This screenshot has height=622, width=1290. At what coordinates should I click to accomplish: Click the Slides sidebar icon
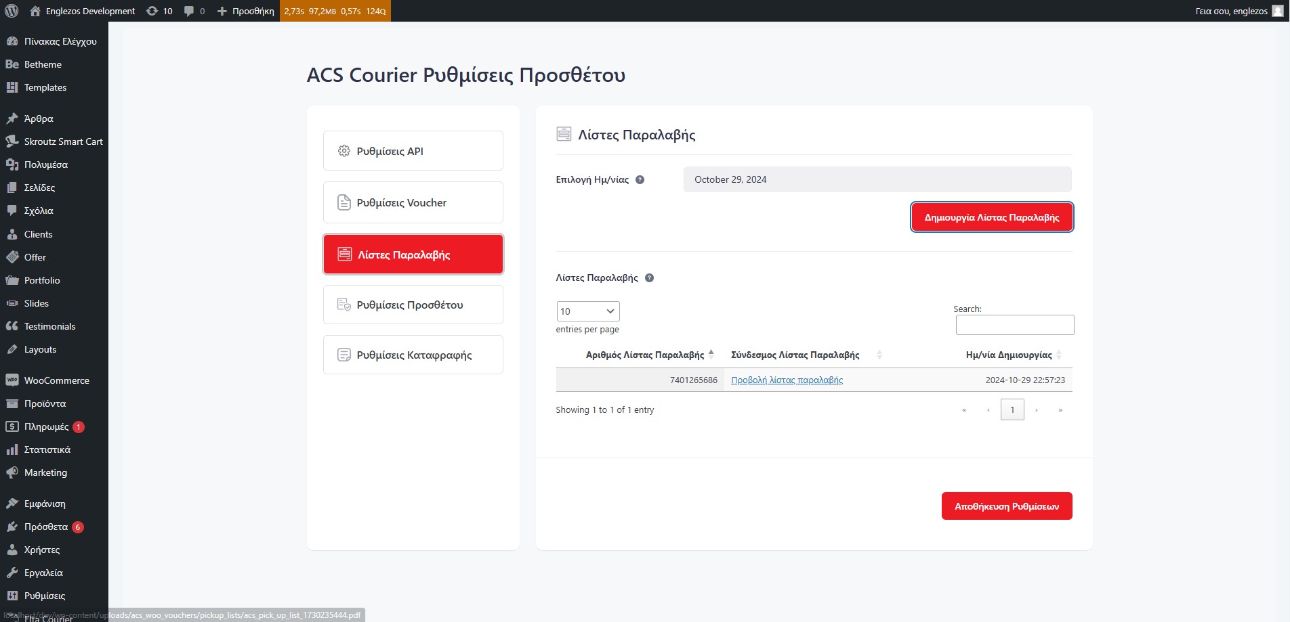[12, 303]
